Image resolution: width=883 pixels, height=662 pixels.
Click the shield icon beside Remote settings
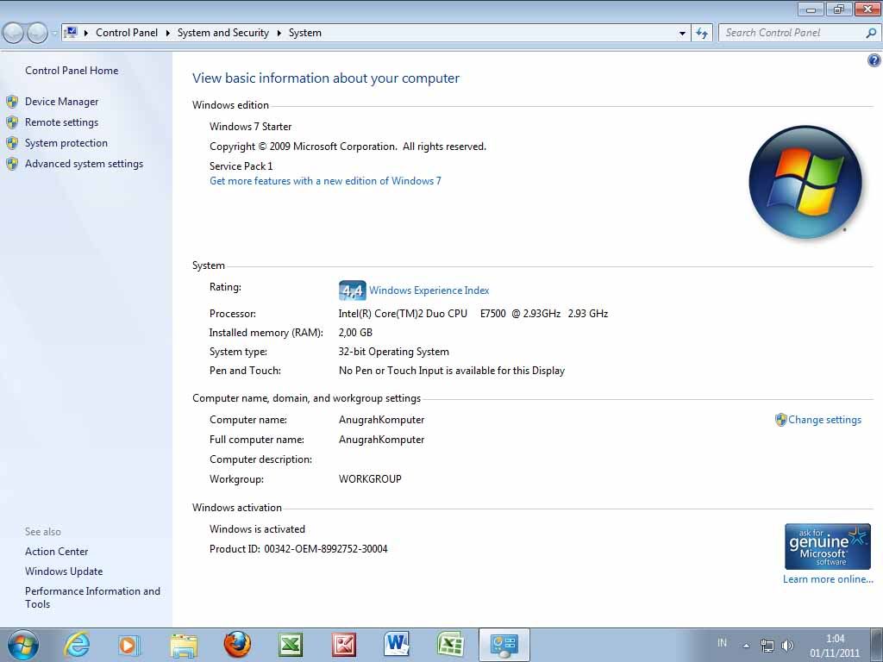[x=12, y=122]
